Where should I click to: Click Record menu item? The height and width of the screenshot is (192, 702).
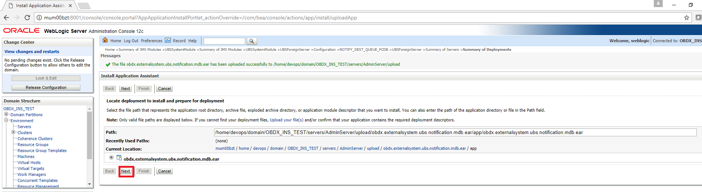tap(179, 41)
